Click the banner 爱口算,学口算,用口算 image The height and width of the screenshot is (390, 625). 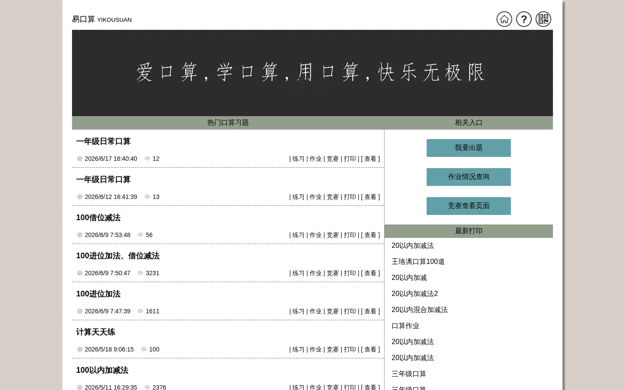pos(312,73)
